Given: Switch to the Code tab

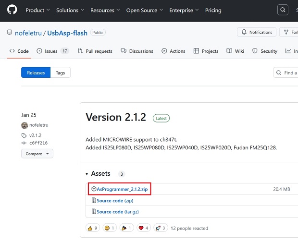Looking at the screenshot, I should (x=19, y=51).
